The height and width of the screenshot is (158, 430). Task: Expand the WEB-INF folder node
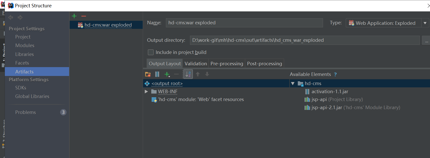point(146,91)
